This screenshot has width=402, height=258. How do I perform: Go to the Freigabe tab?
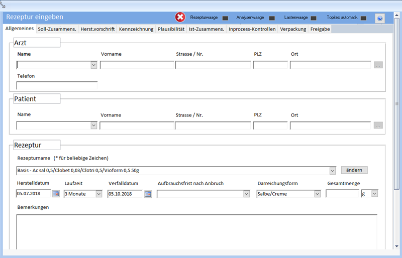320,29
